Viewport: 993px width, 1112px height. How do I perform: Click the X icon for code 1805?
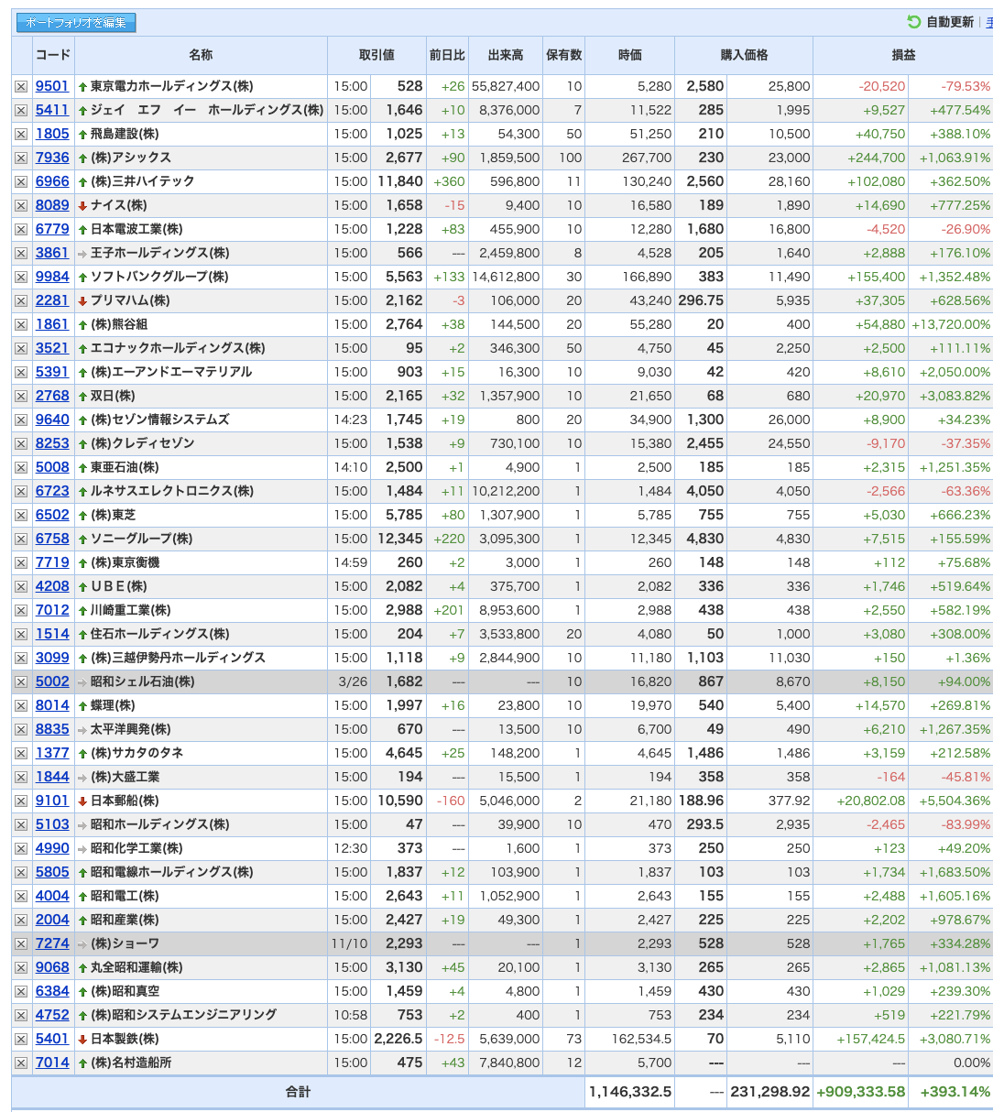click(x=21, y=135)
